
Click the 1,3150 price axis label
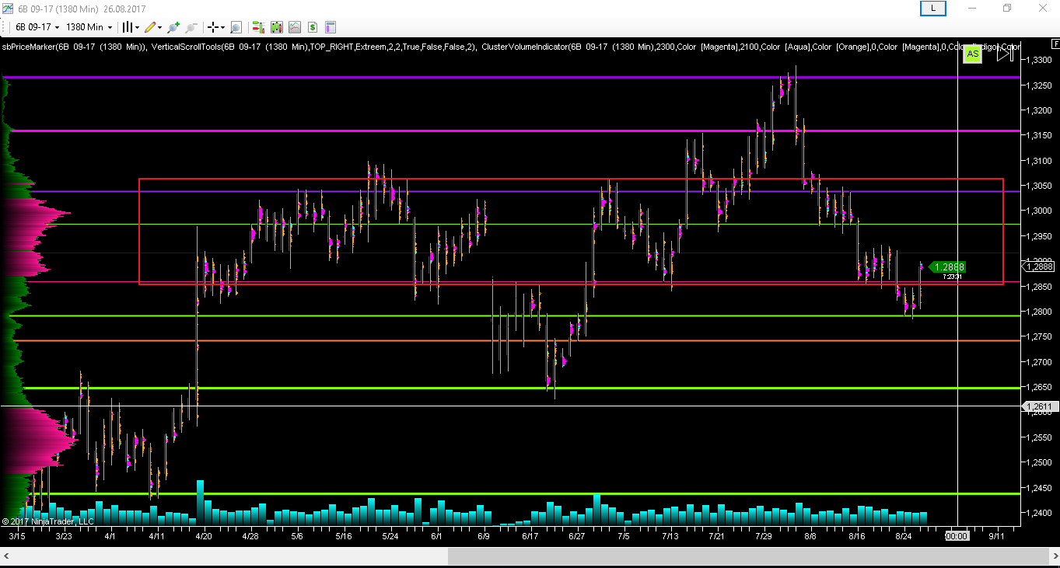(1039, 135)
